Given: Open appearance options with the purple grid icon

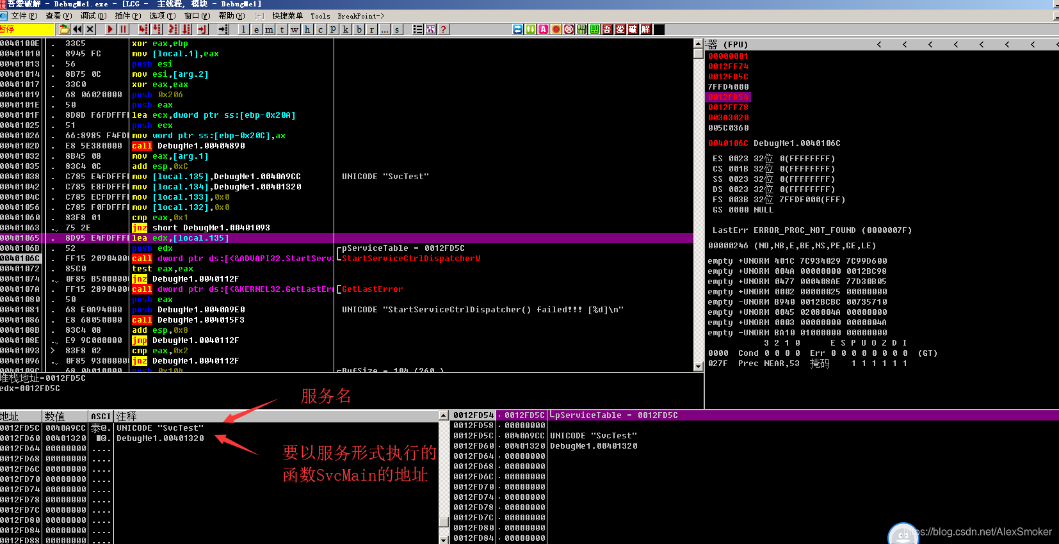Looking at the screenshot, I should tap(431, 29).
